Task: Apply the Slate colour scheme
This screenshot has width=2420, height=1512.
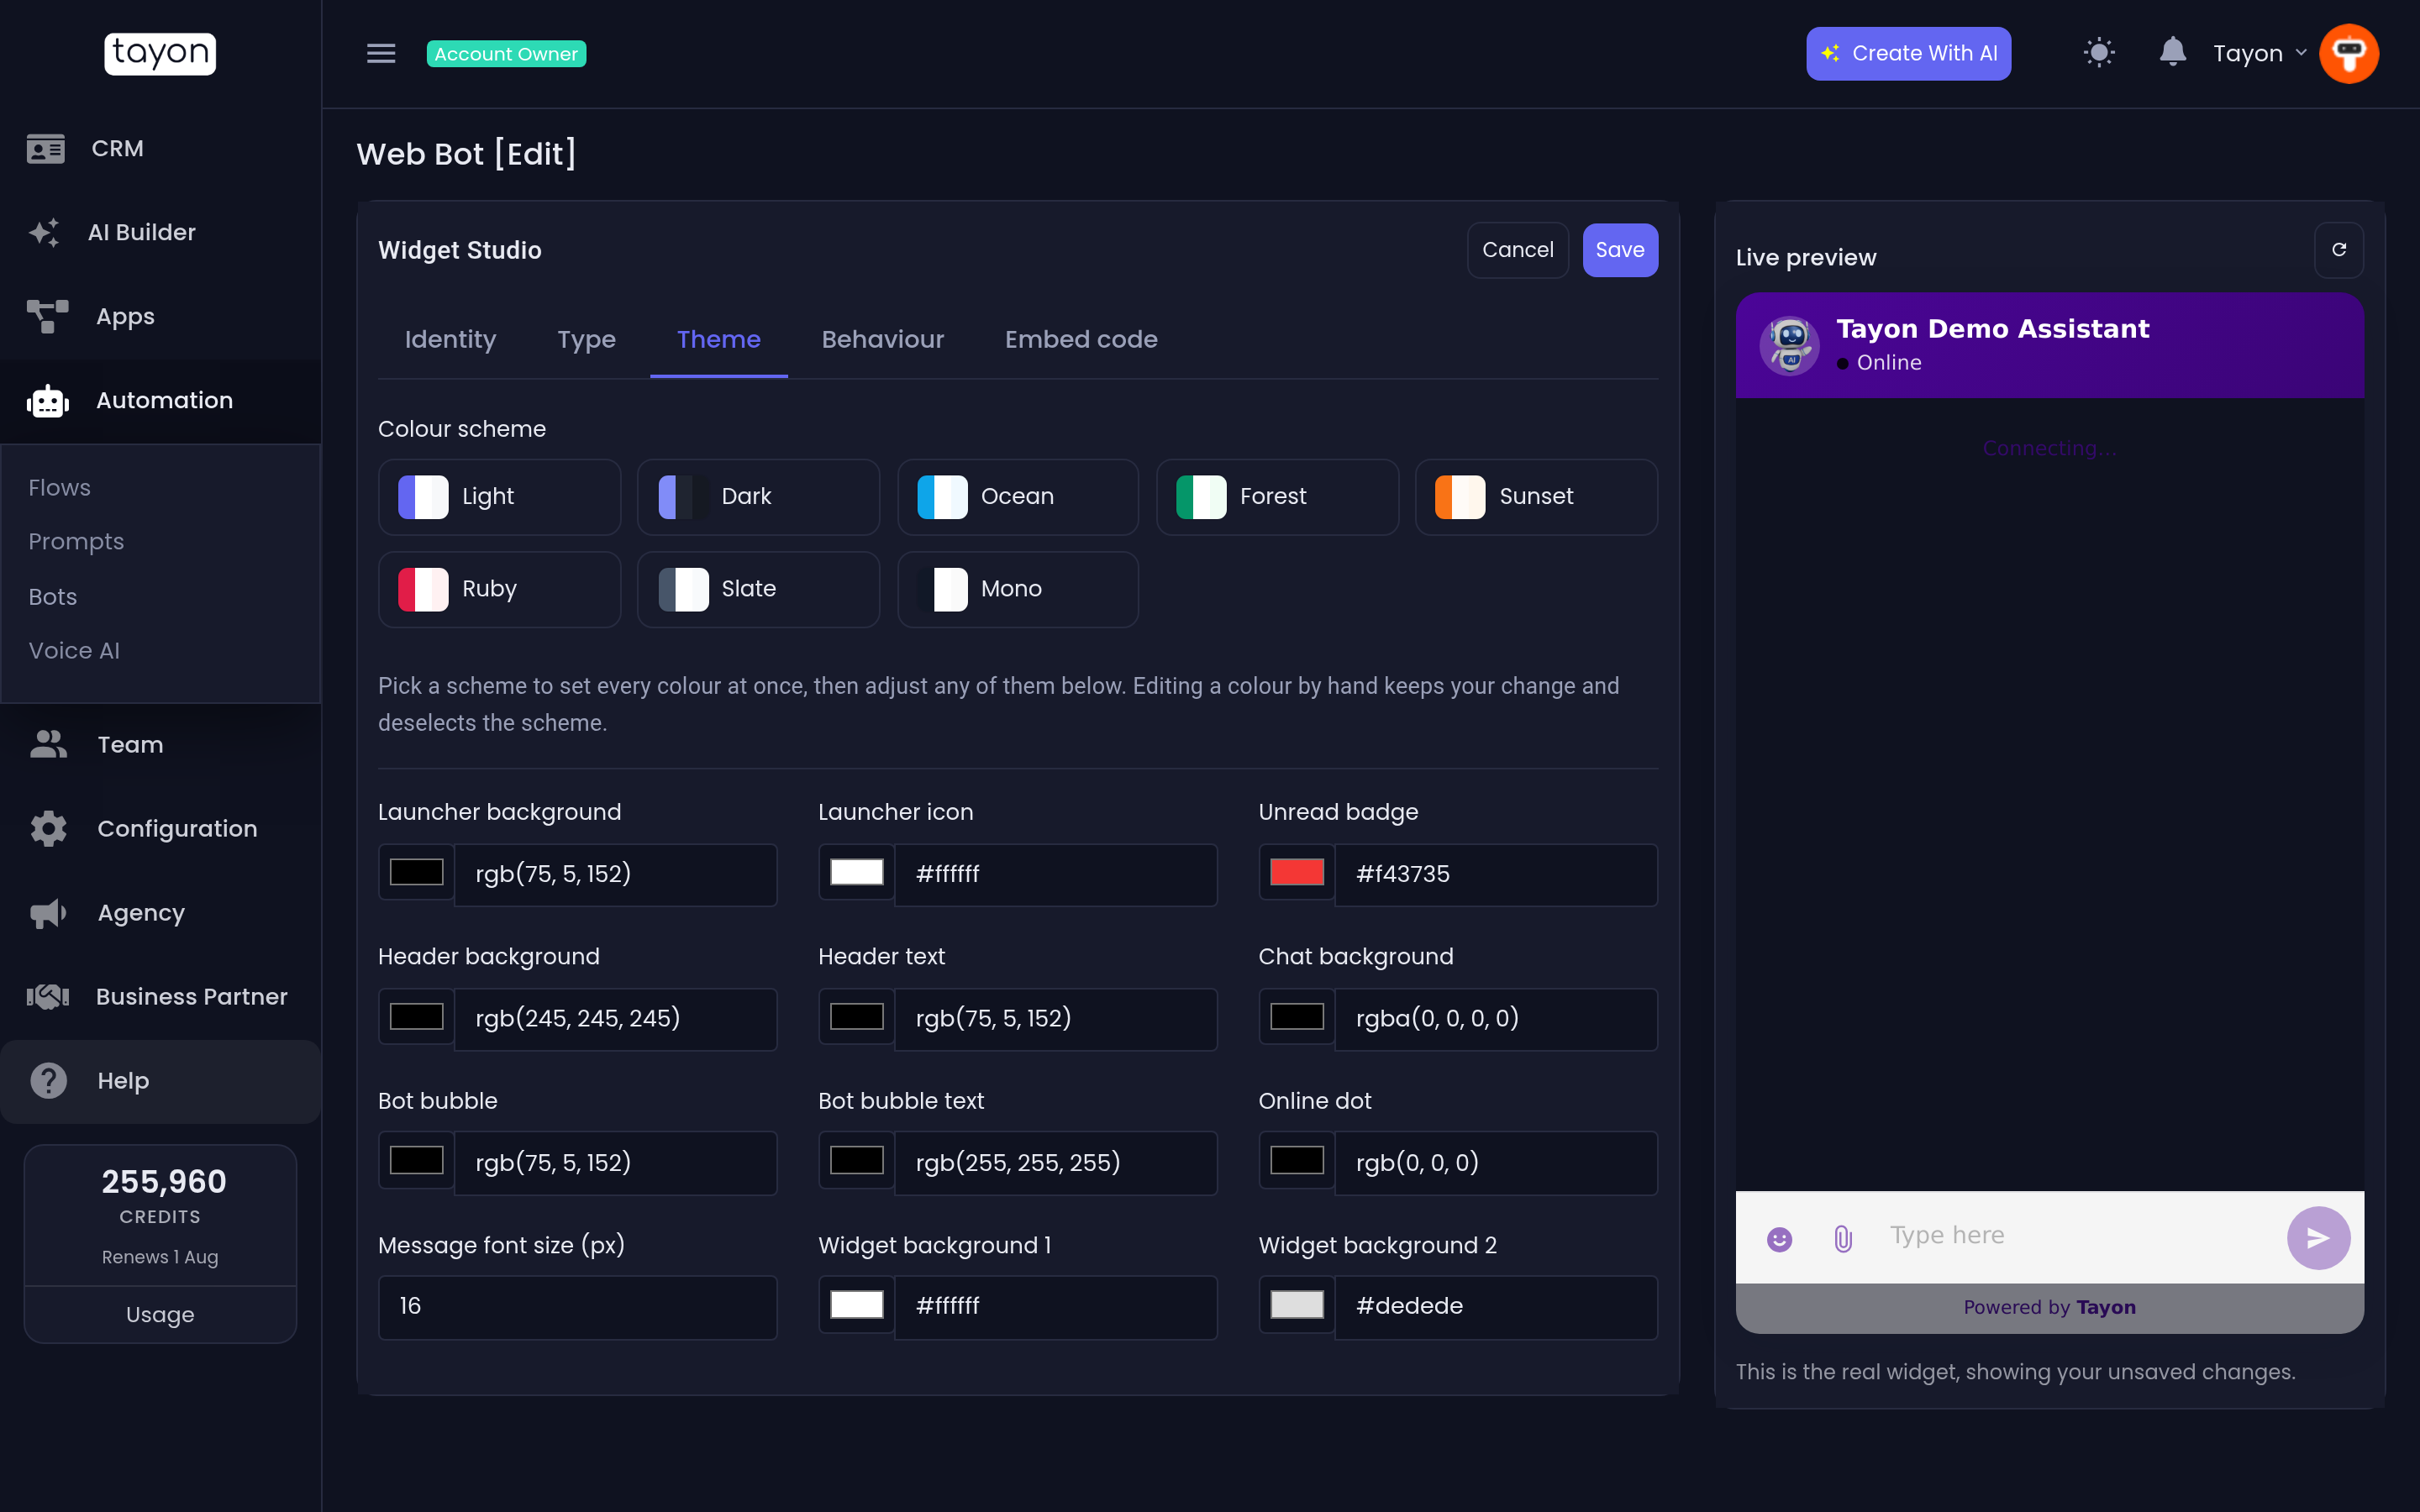Action: [x=758, y=589]
